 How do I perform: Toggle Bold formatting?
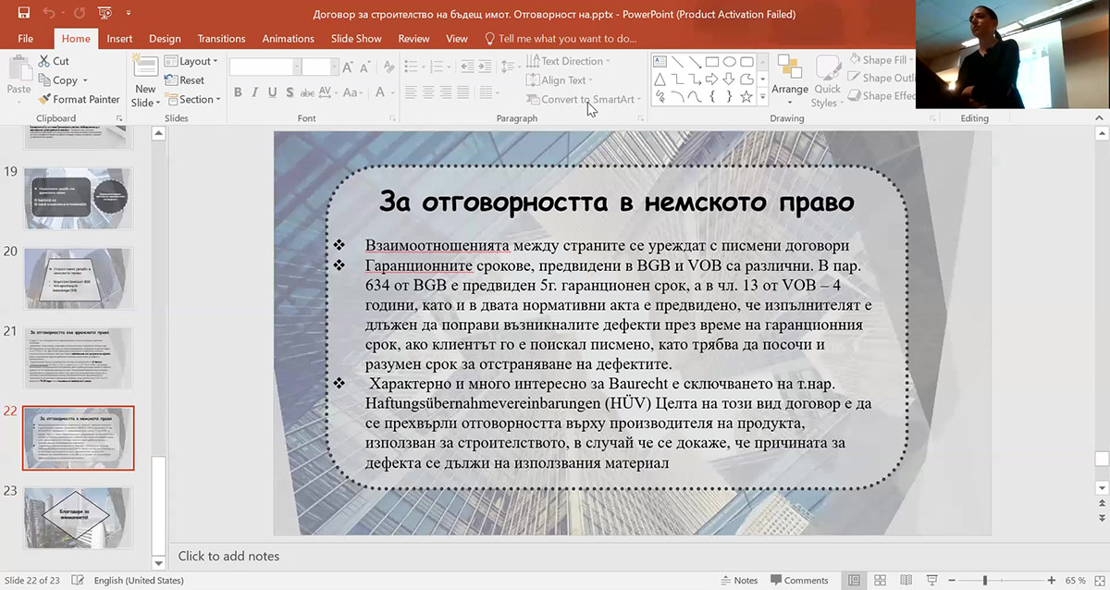[238, 92]
